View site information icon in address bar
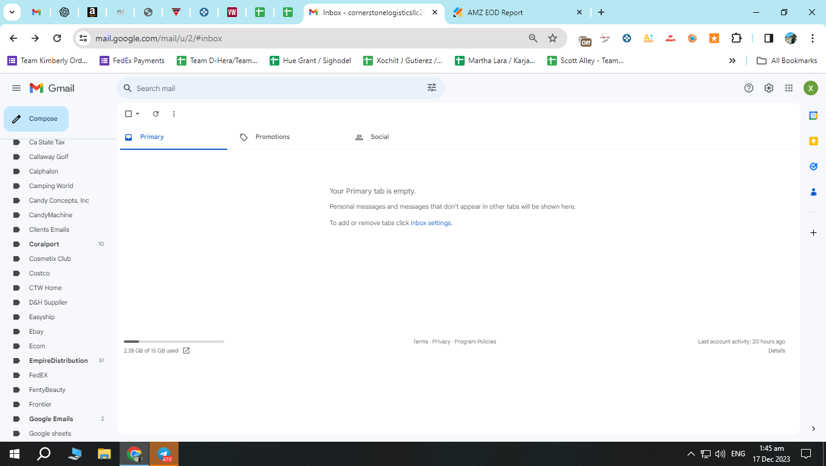This screenshot has width=826, height=466. [84, 38]
